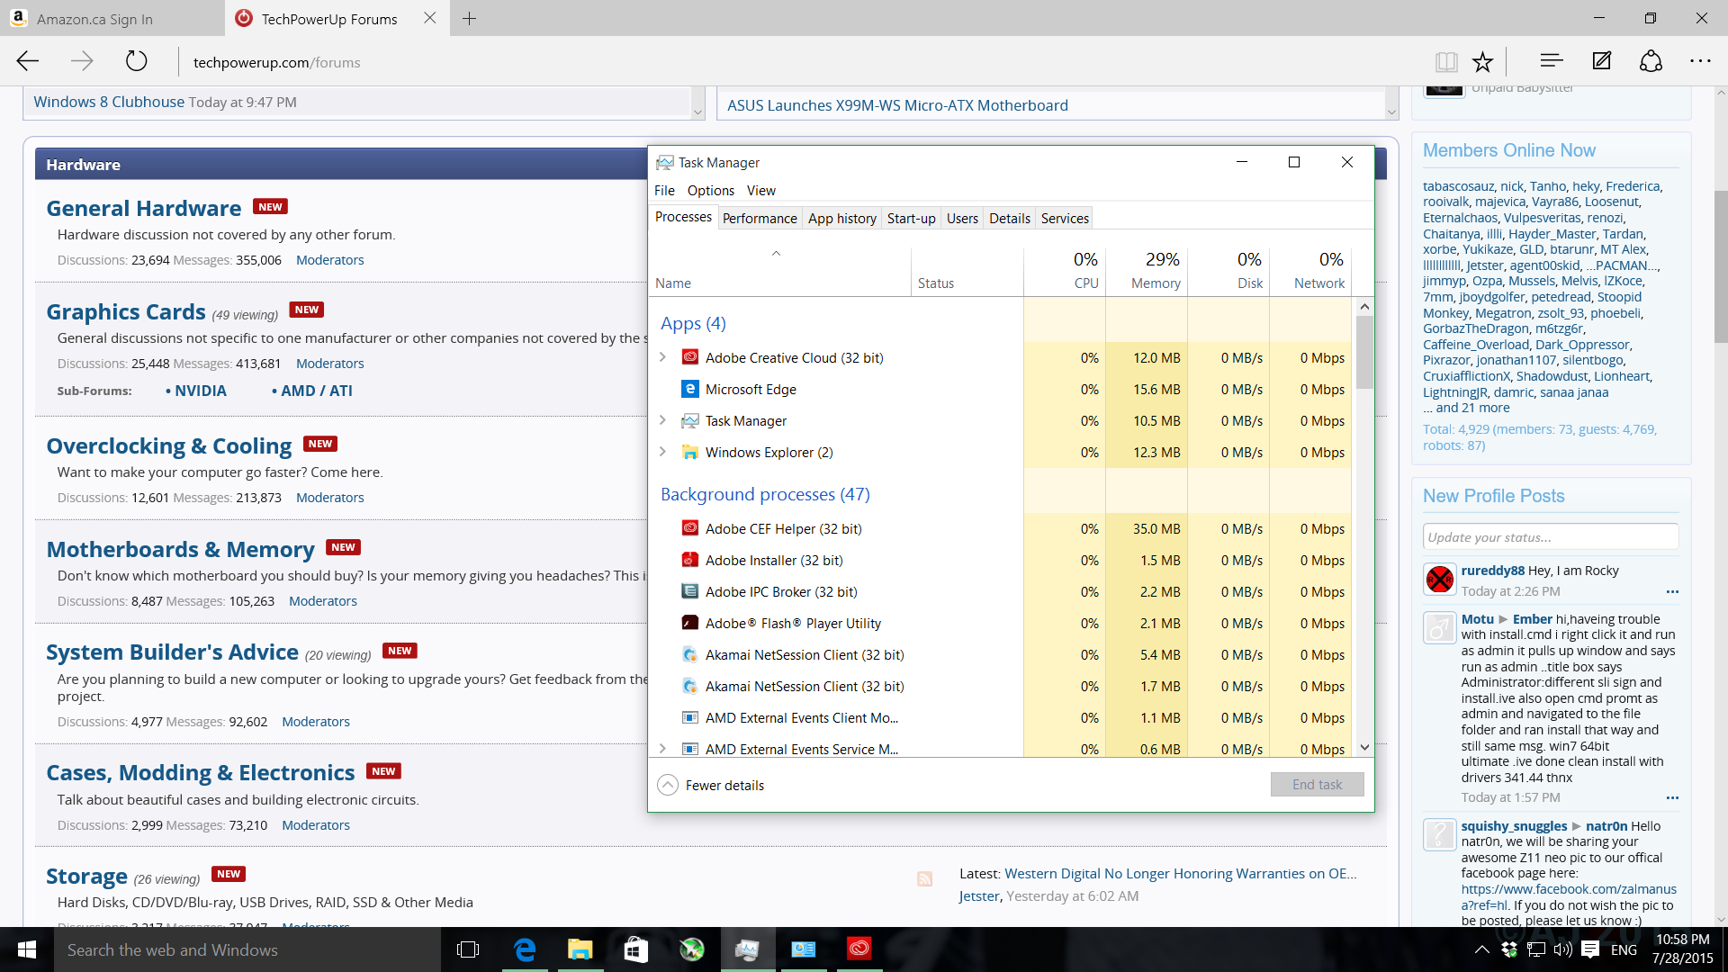The height and width of the screenshot is (972, 1728).
Task: Click the Edge Reading view book icon
Action: pyautogui.click(x=1446, y=61)
